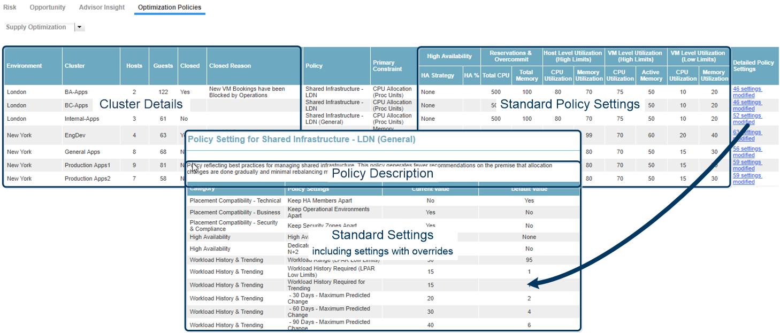Open the Risk tab
Viewport: 780px width, 333px height.
pyautogui.click(x=10, y=7)
